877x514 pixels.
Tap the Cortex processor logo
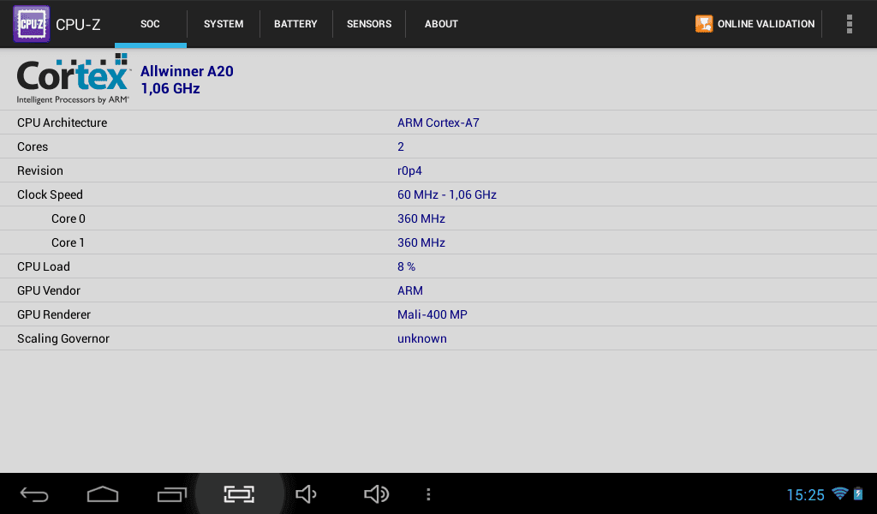coord(74,79)
